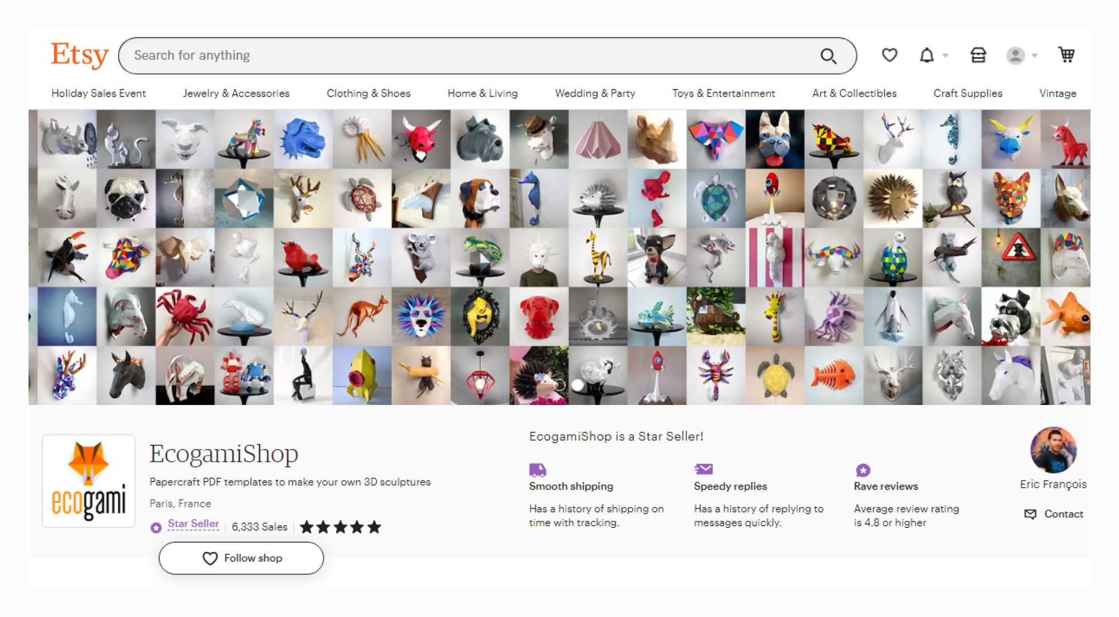Click the Rave reviews star badge icon
The image size is (1119, 617).
coord(863,470)
